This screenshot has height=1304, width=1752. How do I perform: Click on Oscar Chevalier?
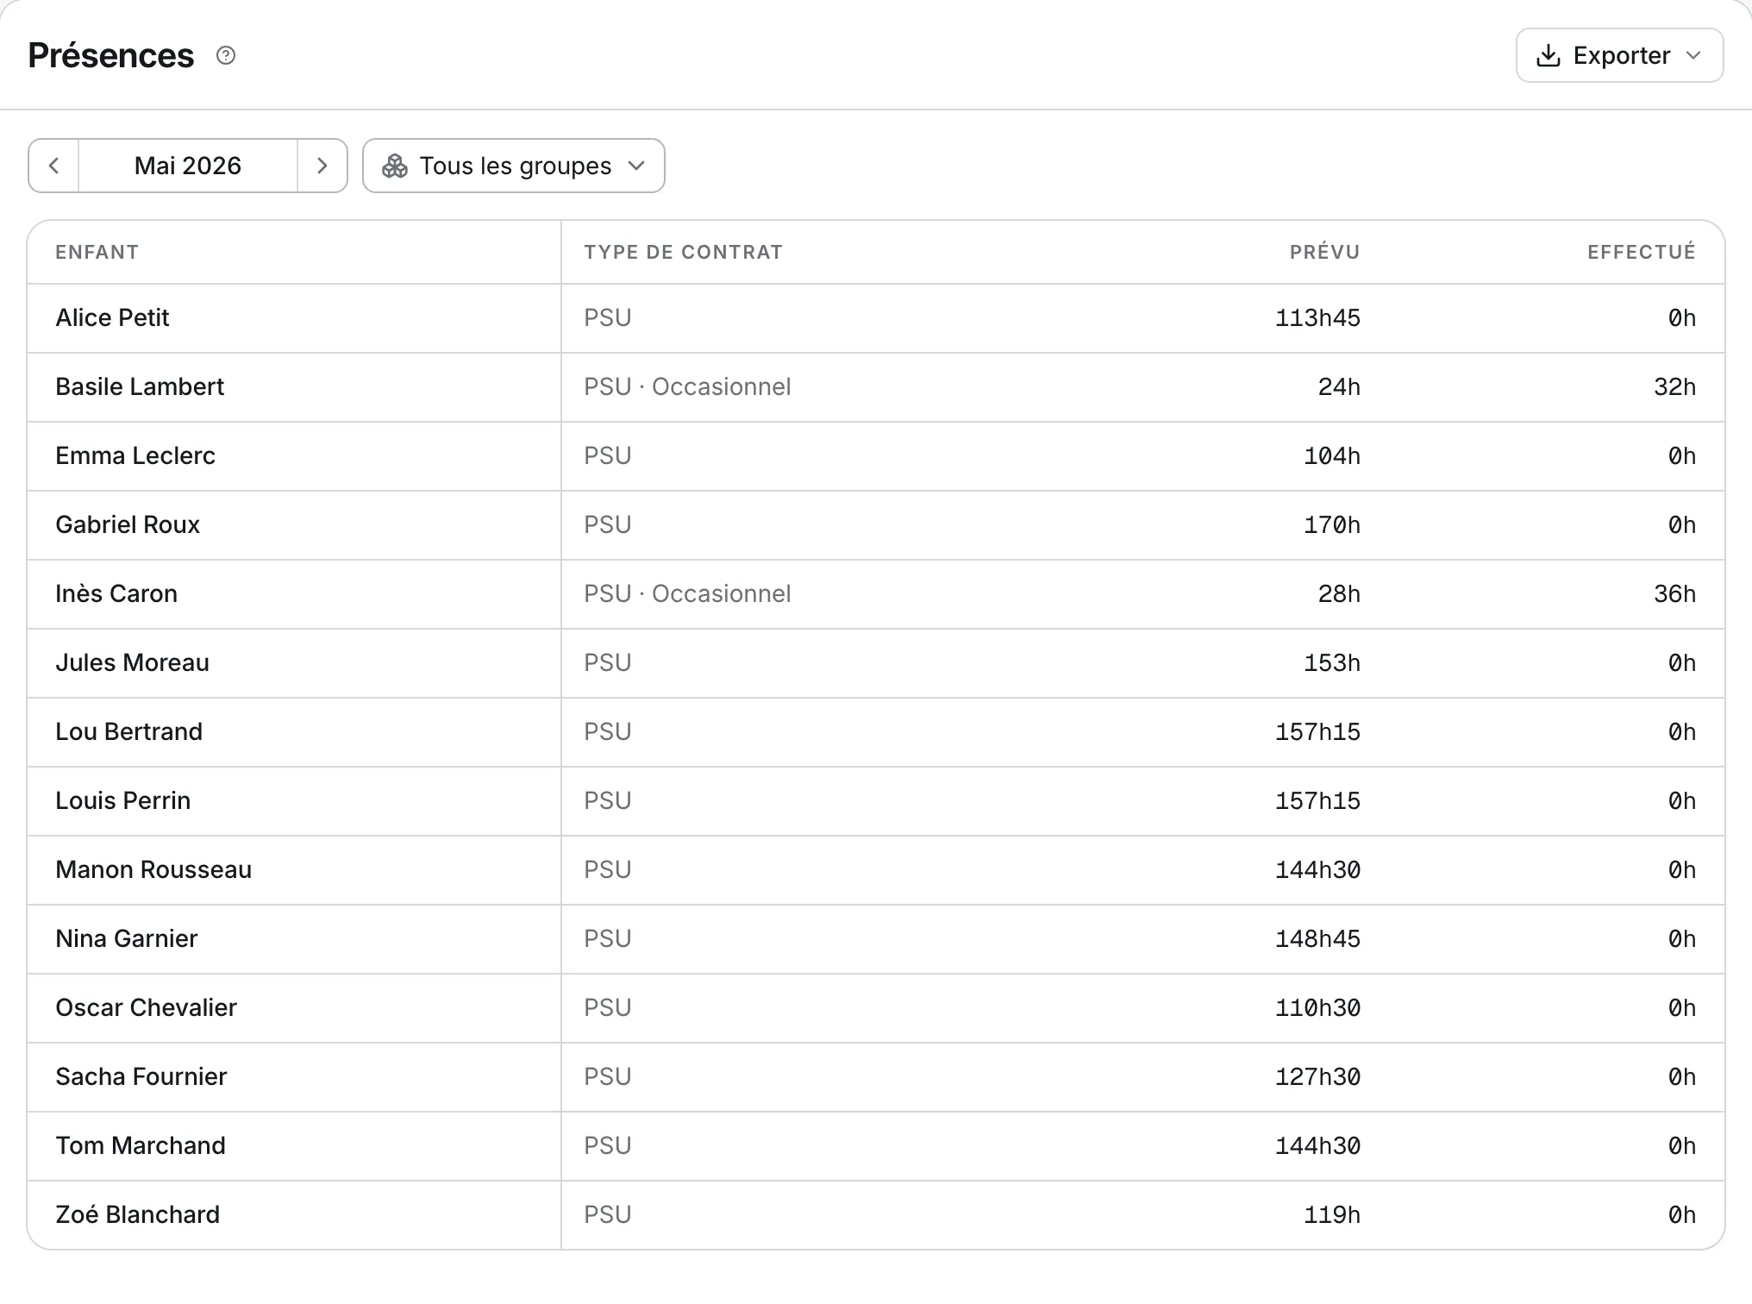click(x=147, y=1007)
